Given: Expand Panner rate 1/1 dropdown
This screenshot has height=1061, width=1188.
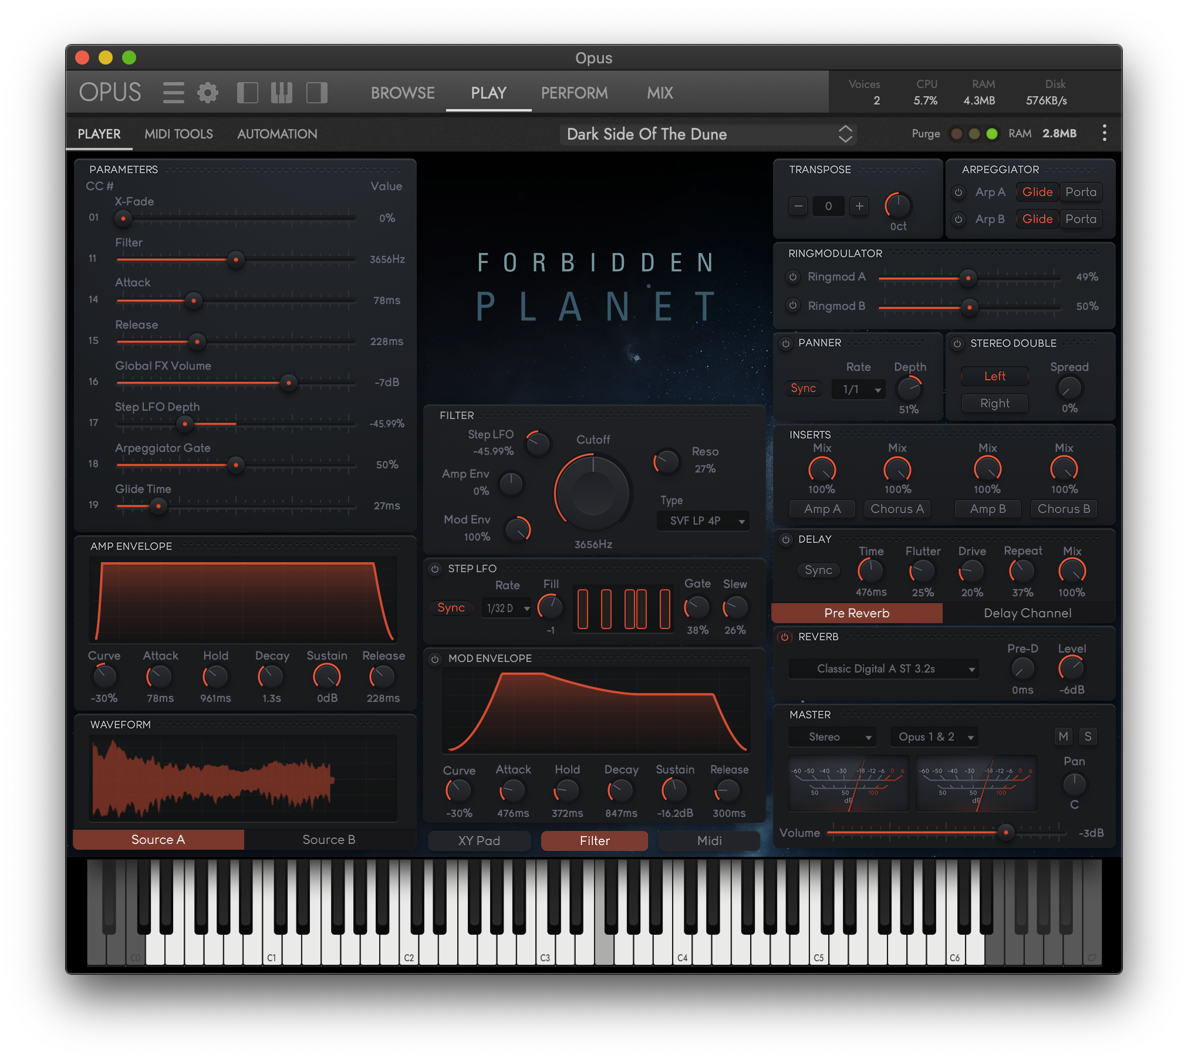Looking at the screenshot, I should [859, 389].
